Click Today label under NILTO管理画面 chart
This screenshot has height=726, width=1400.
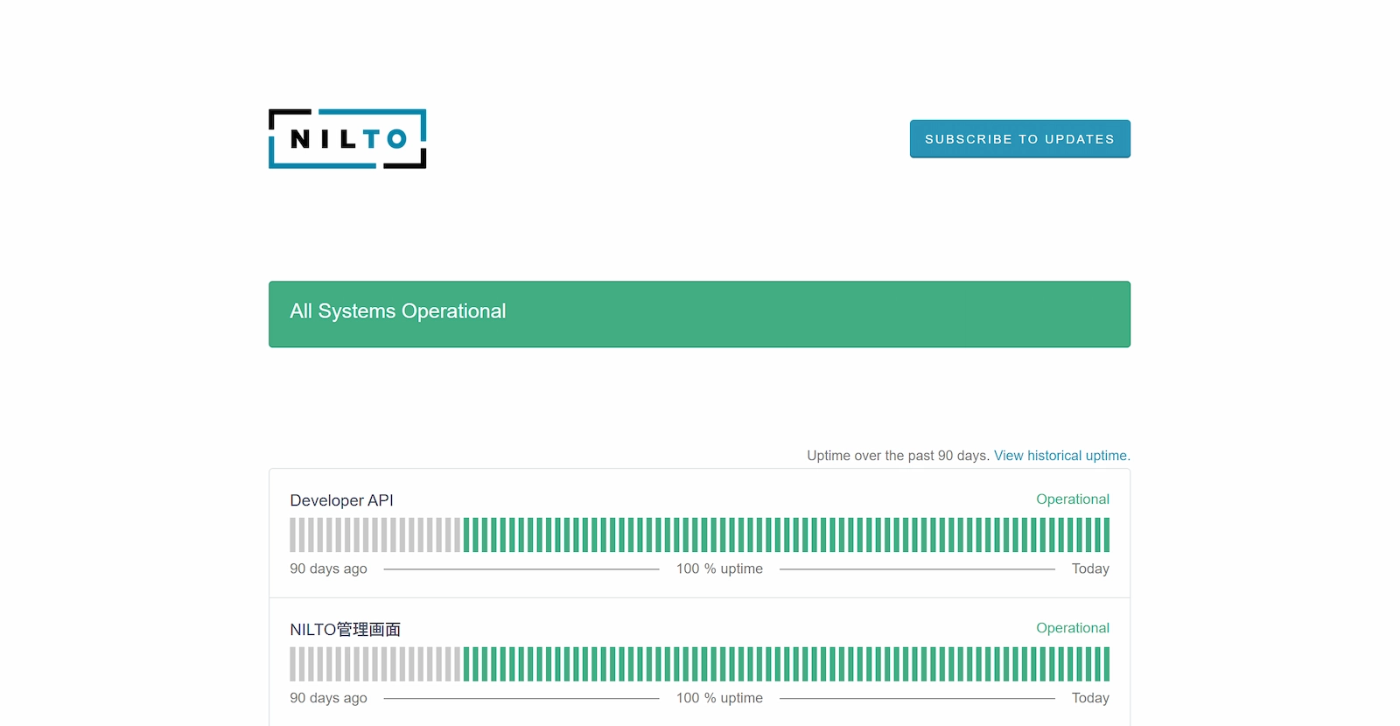1090,698
